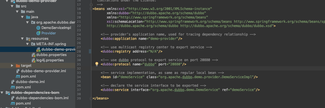The width and height of the screenshot is (325, 108).
Task: Collapse the resources folder arrow
Action: coord(22,39)
